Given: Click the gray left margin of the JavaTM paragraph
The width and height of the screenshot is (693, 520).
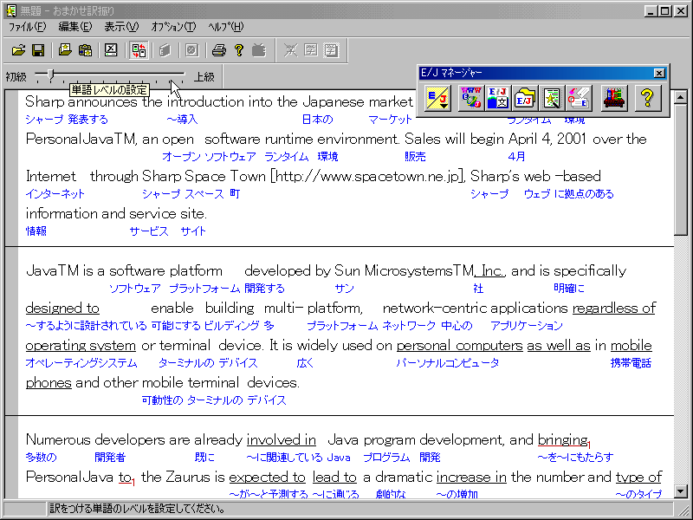Looking at the screenshot, I should 11,331.
